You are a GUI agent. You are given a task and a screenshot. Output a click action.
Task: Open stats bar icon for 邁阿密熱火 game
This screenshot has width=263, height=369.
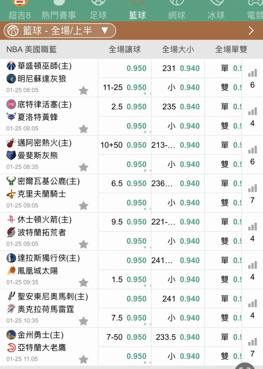(x=252, y=150)
